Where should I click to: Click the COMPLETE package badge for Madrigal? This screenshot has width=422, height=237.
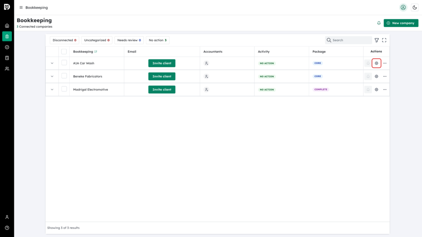(321, 89)
